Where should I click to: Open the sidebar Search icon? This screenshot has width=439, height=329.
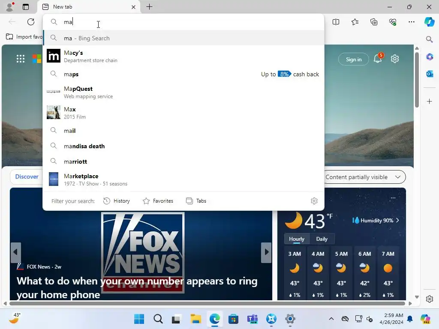point(429,39)
